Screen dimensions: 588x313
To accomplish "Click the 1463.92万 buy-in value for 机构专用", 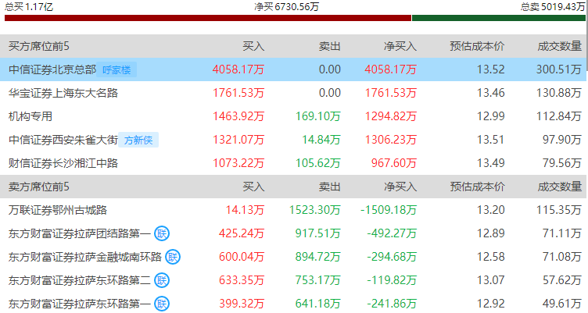I will tap(238, 116).
